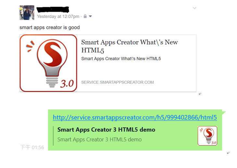
Task: Click the SERVICE.SMARTAPPSCREATOR.COM domain label
Action: click(118, 82)
